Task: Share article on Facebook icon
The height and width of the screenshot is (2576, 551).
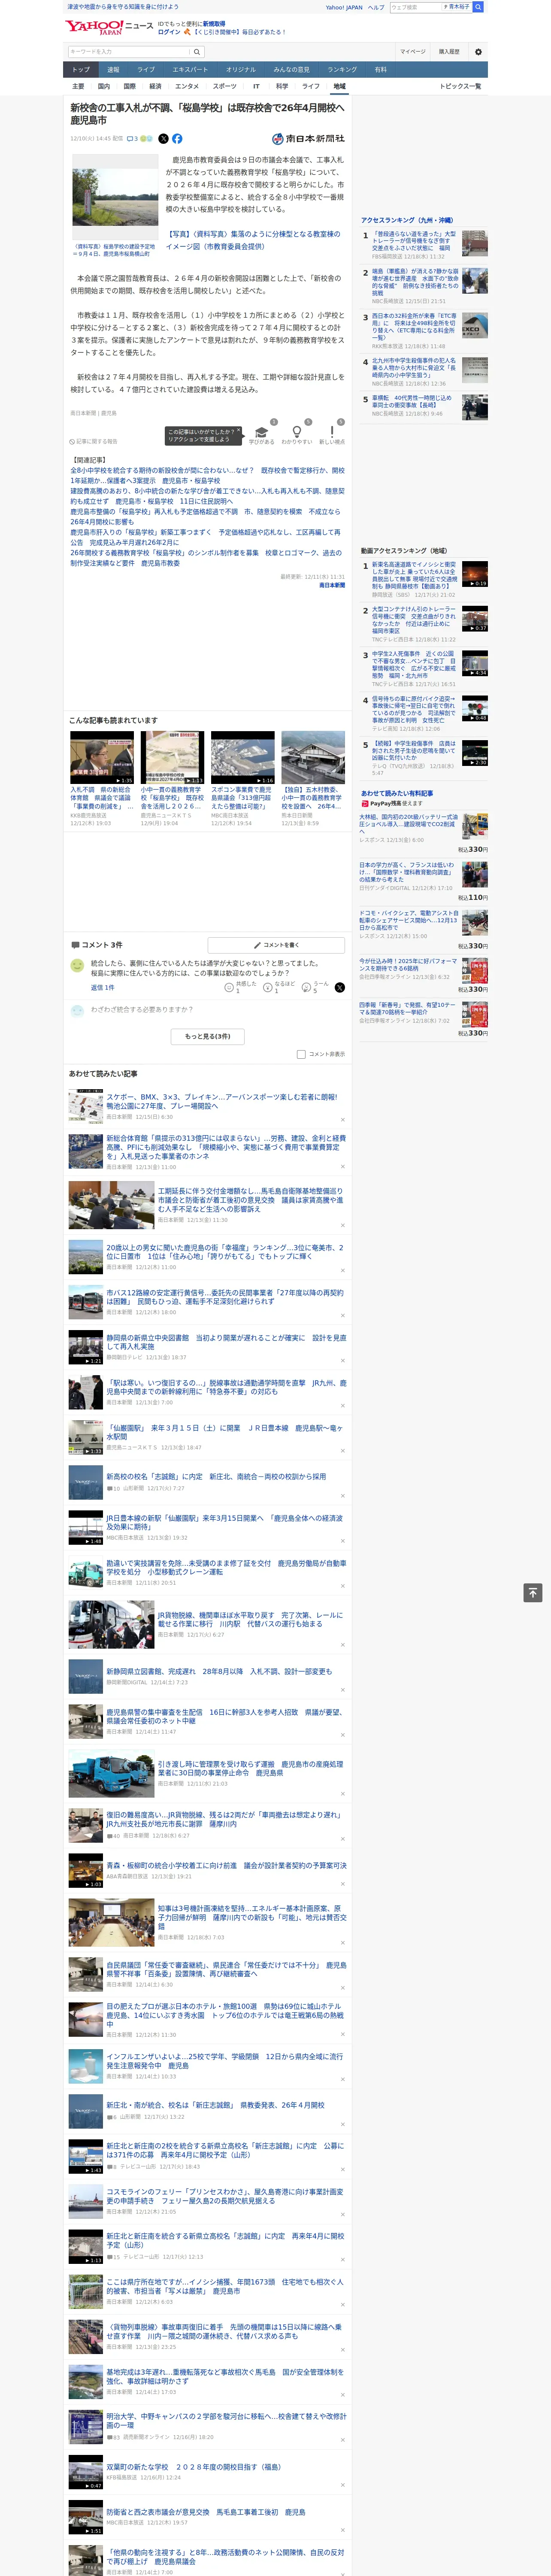Action: tap(177, 139)
